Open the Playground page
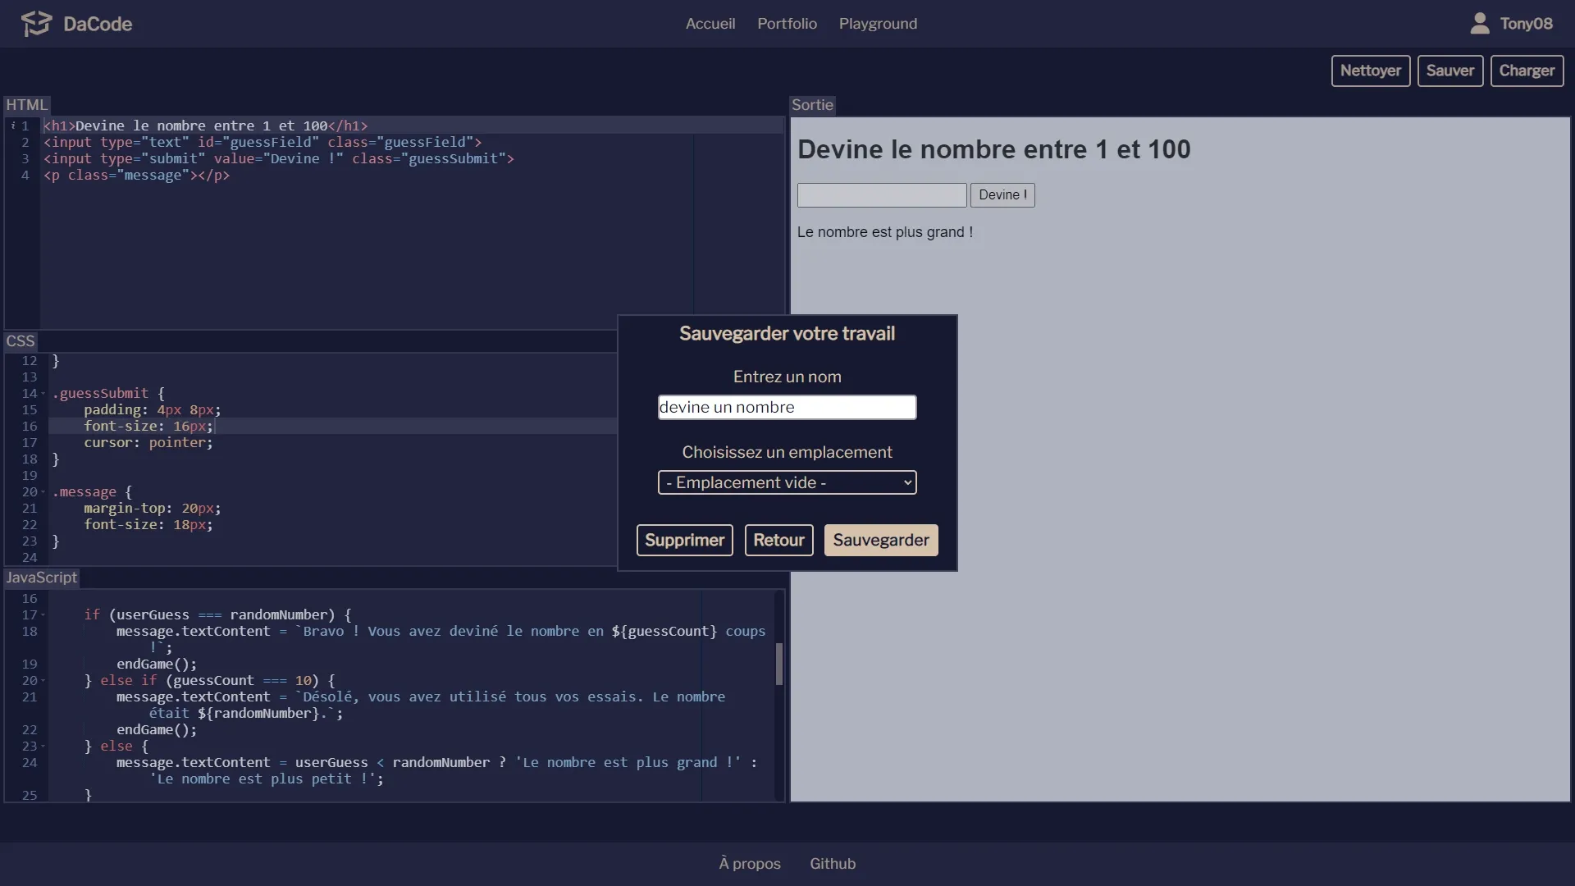 878,23
